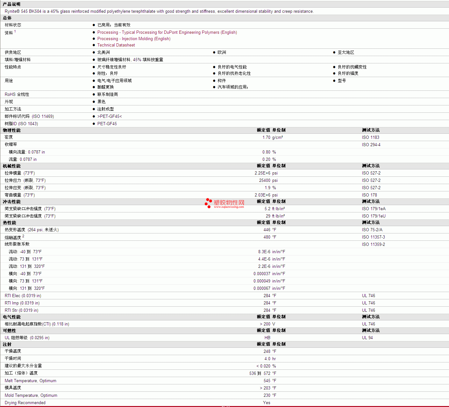Select the 机械性能 section header

12,166
